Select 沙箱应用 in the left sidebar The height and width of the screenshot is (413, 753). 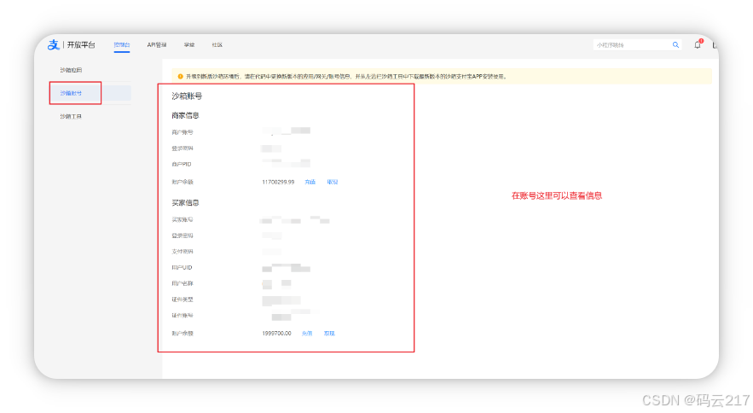71,70
